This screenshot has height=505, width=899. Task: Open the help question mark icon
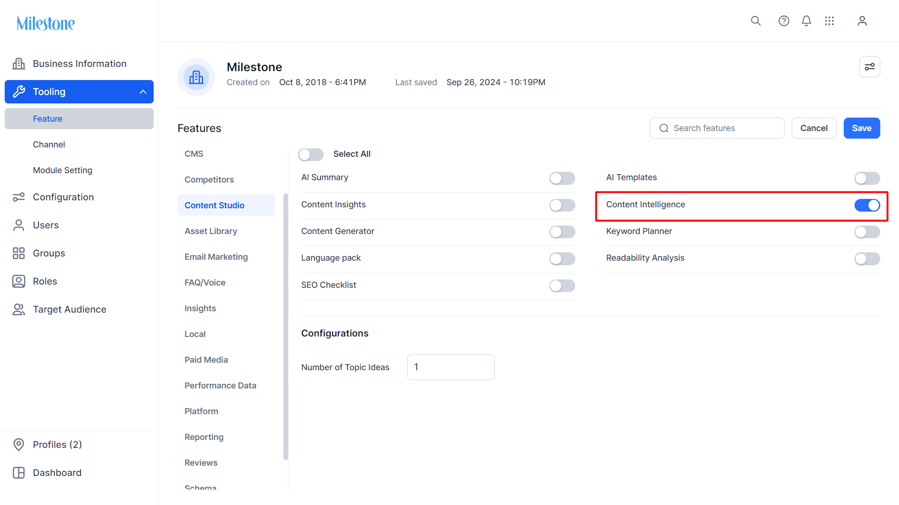(784, 21)
